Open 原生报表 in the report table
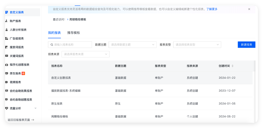Screen dimensions: 263x128 57,104
